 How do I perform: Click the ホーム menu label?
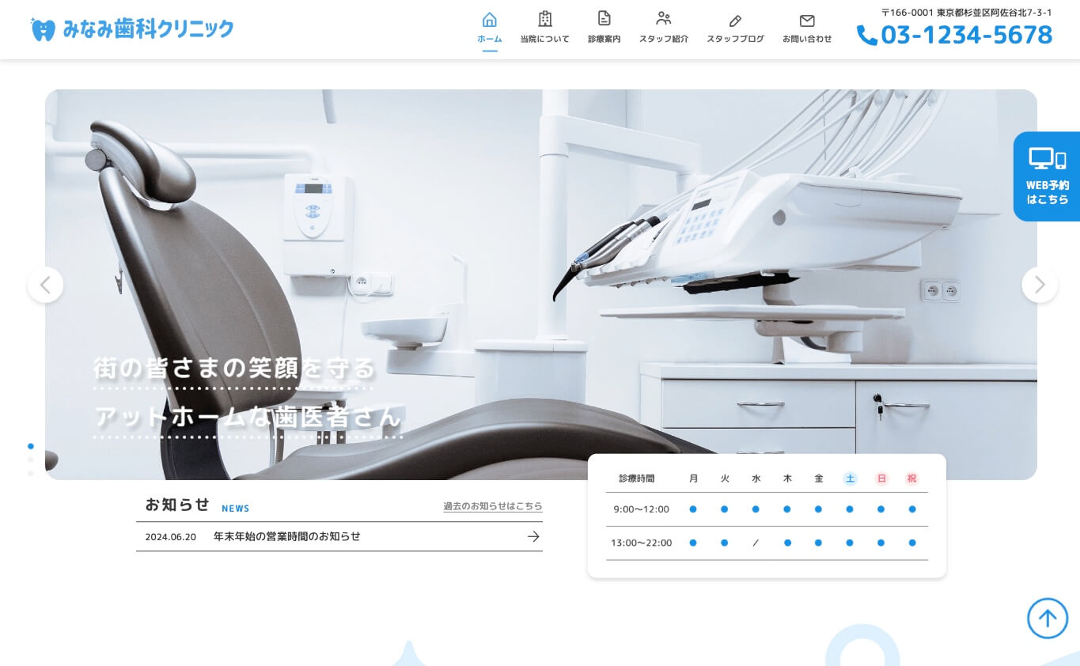490,39
